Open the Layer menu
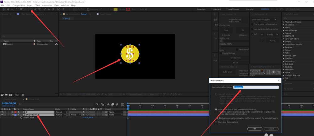 [x=30, y=5]
